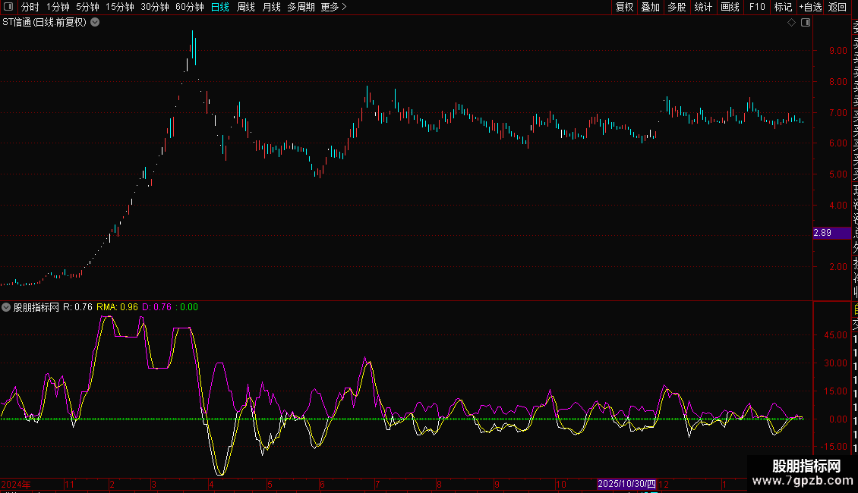
Task: Switch to 周线 weekly chart
Action: pyautogui.click(x=246, y=7)
